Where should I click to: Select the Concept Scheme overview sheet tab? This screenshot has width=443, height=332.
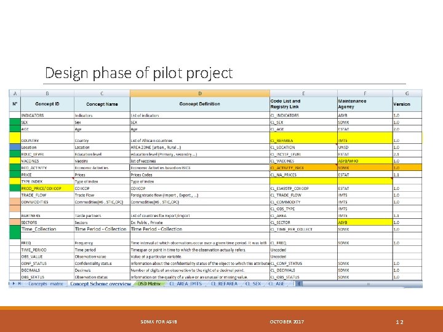click(x=100, y=283)
